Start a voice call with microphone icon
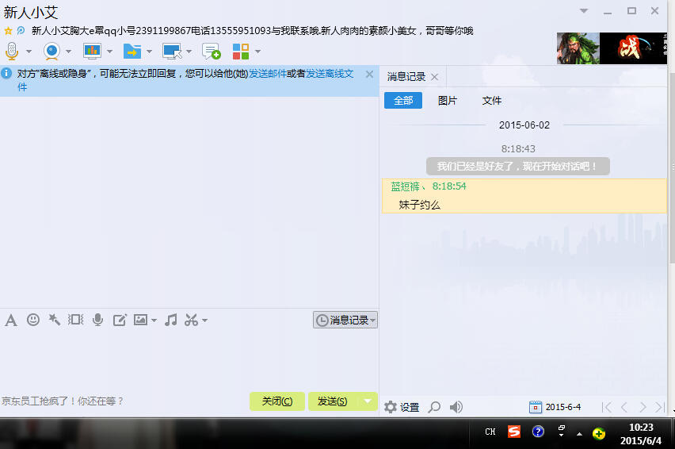Screen dimensions: 675x449 point(12,52)
